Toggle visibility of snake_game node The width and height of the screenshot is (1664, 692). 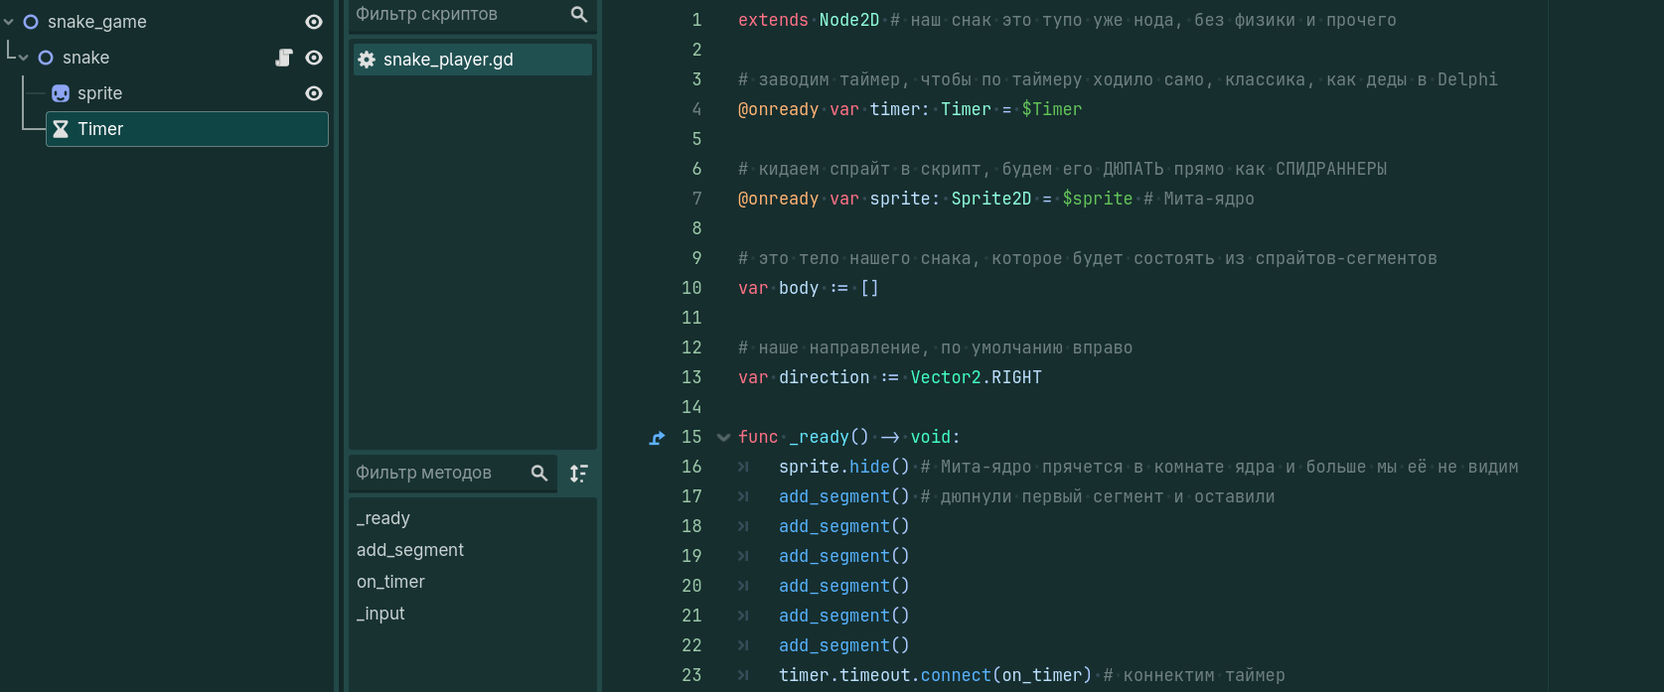click(314, 22)
